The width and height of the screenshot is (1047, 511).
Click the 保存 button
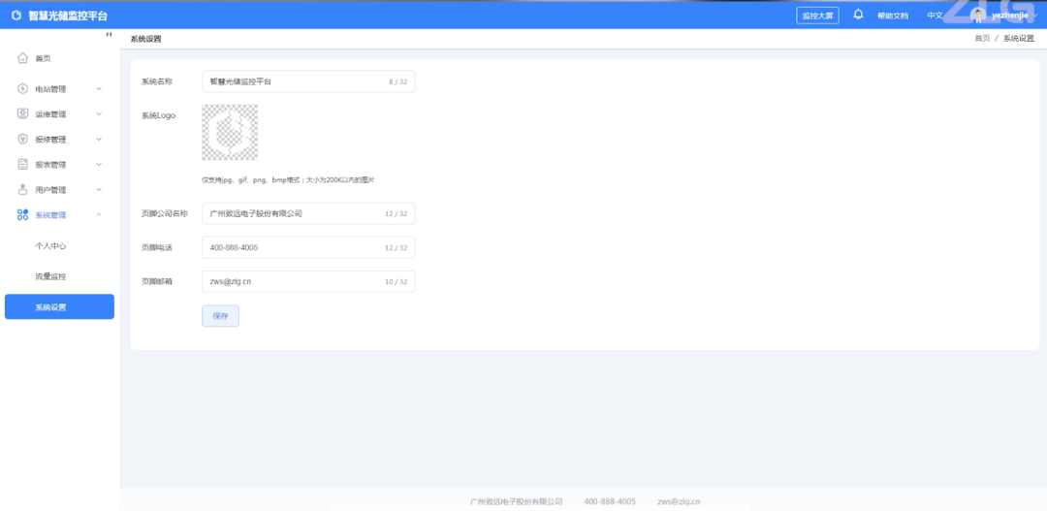(220, 316)
